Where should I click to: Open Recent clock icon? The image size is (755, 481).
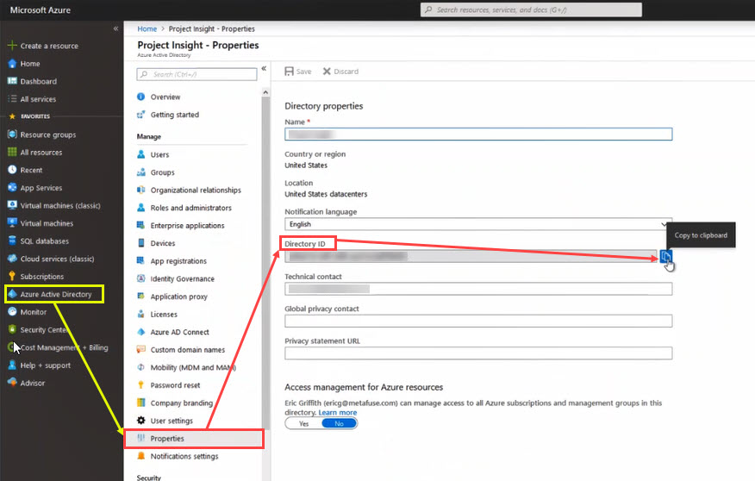coord(12,170)
